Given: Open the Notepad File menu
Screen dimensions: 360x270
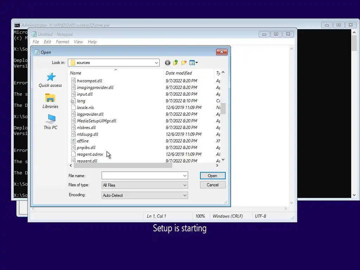Looking at the screenshot, I should pyautogui.click(x=36, y=42).
